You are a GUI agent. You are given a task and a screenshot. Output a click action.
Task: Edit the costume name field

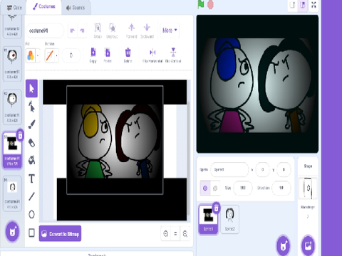pyautogui.click(x=45, y=31)
